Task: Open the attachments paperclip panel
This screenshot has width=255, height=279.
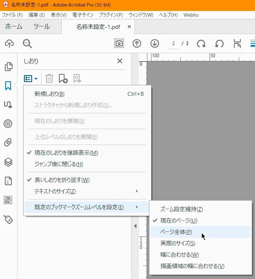Action: click(x=8, y=143)
